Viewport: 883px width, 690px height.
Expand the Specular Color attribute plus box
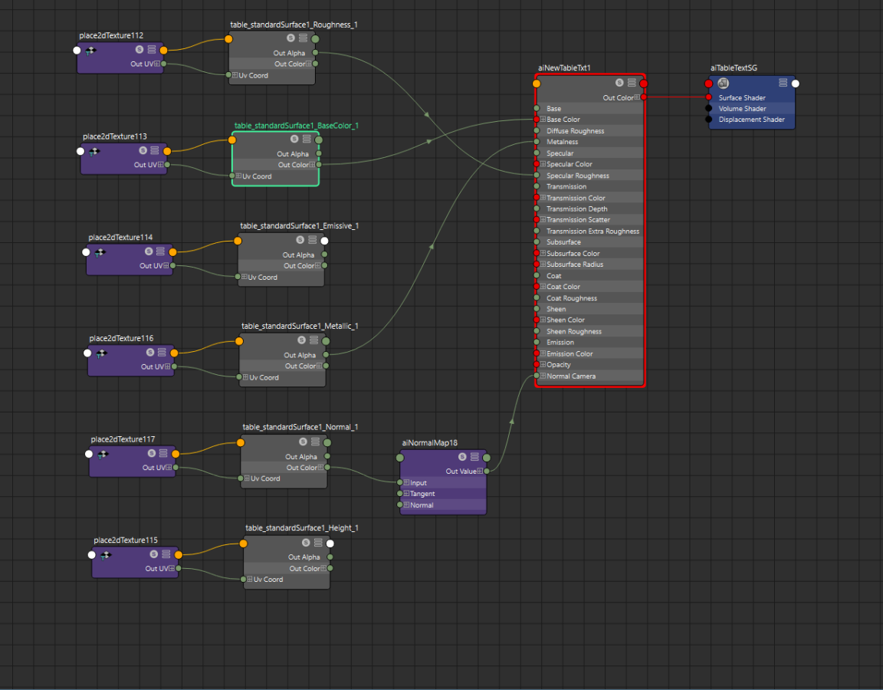pyautogui.click(x=543, y=164)
